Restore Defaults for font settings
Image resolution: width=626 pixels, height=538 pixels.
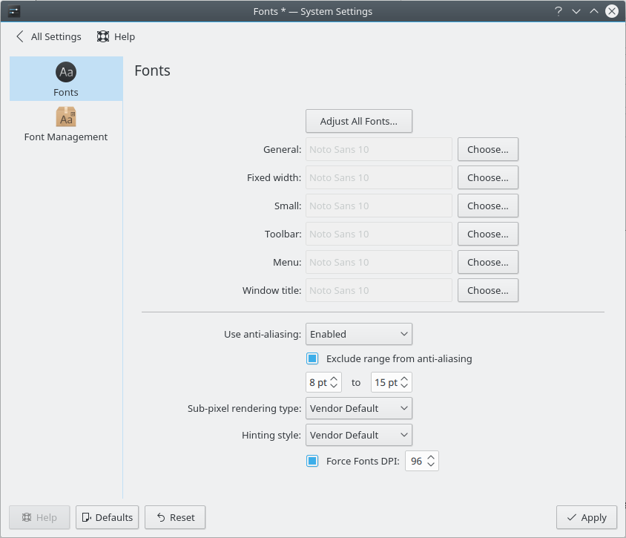[x=107, y=517]
